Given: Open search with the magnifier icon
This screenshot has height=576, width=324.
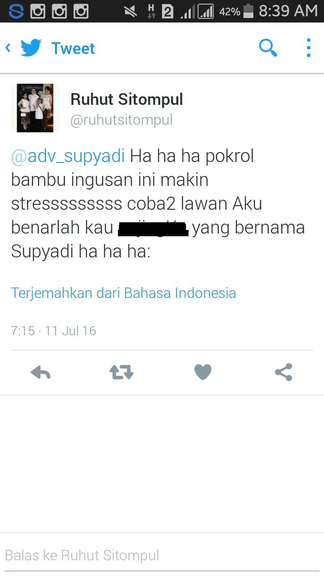Looking at the screenshot, I should tap(268, 48).
